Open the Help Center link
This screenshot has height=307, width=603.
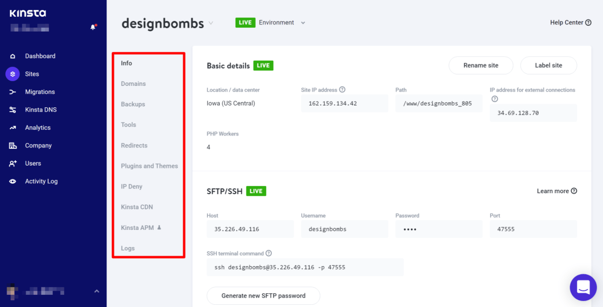pos(571,23)
